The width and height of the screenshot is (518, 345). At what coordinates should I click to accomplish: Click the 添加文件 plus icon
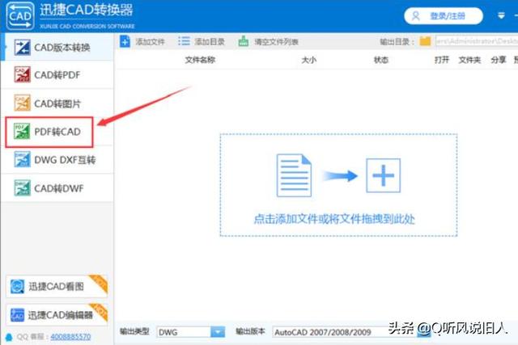(x=125, y=41)
